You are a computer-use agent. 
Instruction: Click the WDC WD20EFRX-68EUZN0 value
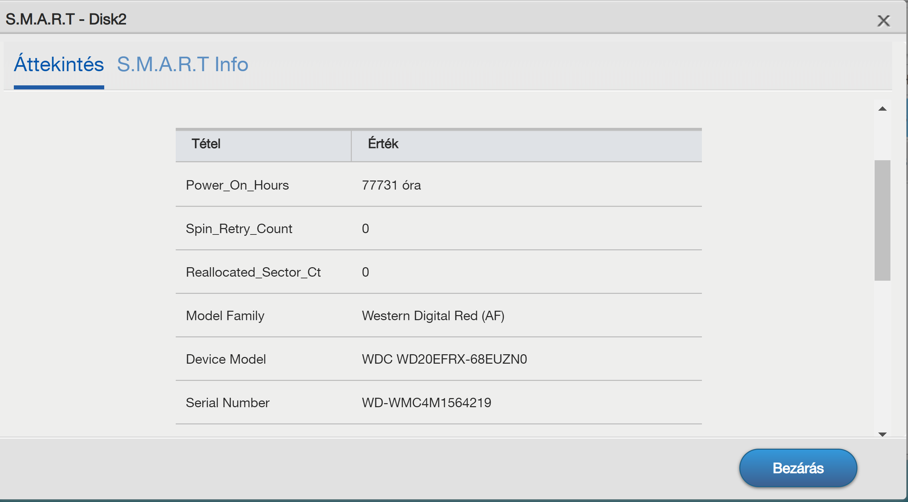444,359
